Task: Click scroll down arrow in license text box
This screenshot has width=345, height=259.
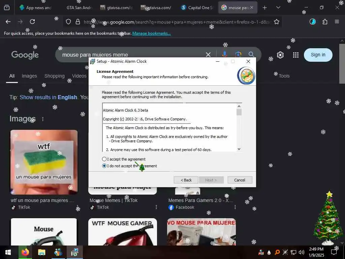Action: point(239,149)
